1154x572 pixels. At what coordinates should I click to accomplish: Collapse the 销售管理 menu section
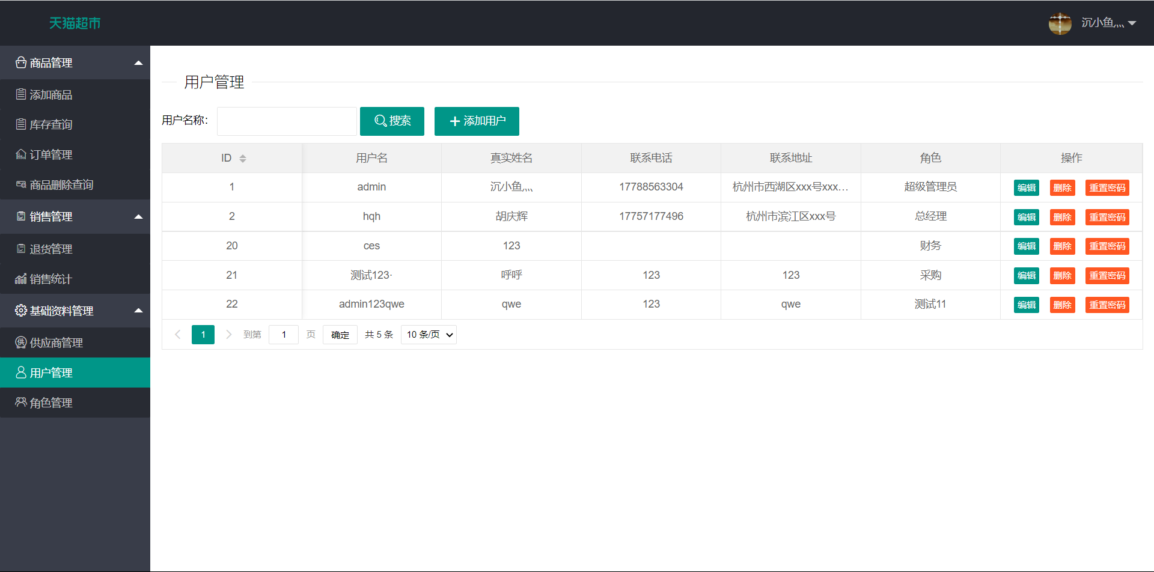click(x=138, y=217)
